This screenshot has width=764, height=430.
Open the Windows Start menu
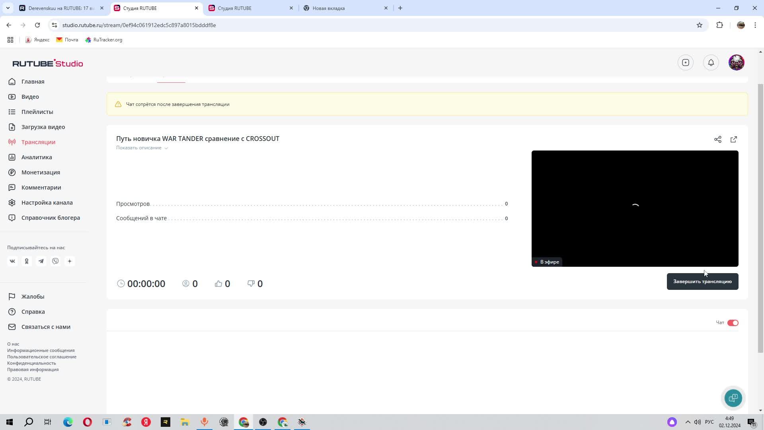10,422
